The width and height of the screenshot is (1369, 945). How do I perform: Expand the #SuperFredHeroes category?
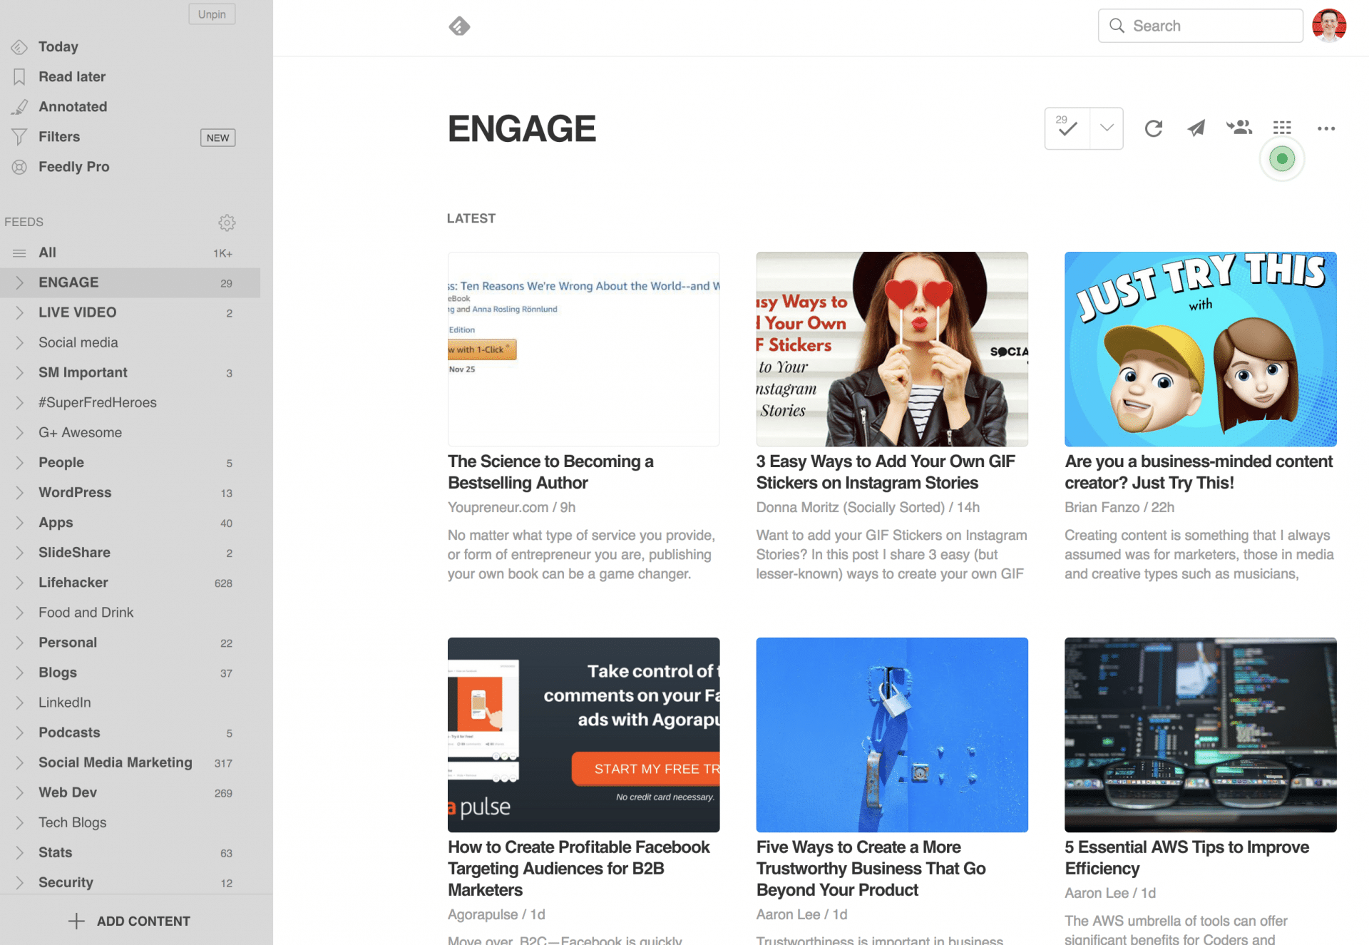(x=19, y=402)
